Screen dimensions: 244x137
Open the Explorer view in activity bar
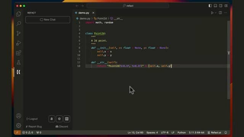click(x=19, y=14)
